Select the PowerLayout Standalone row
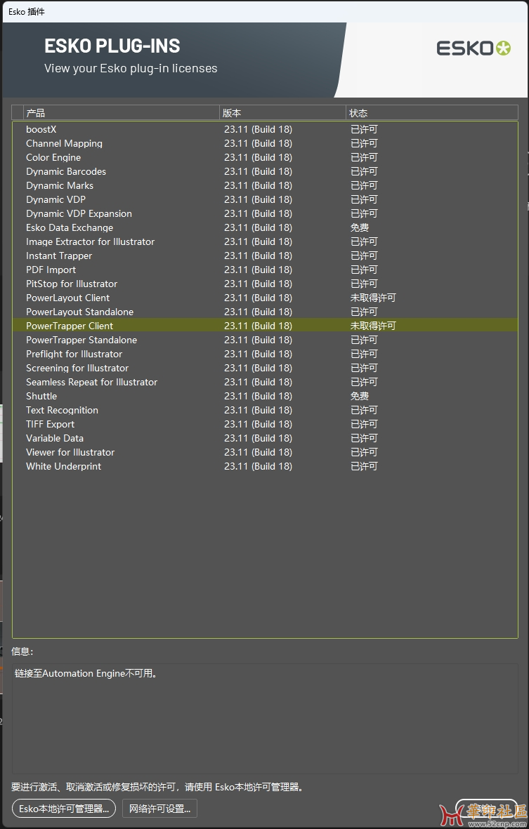The width and height of the screenshot is (529, 829). click(x=265, y=312)
